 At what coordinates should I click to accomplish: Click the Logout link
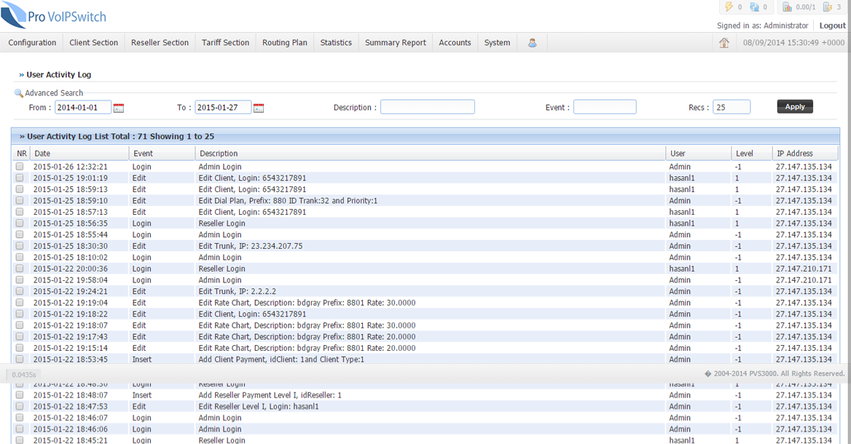832,25
